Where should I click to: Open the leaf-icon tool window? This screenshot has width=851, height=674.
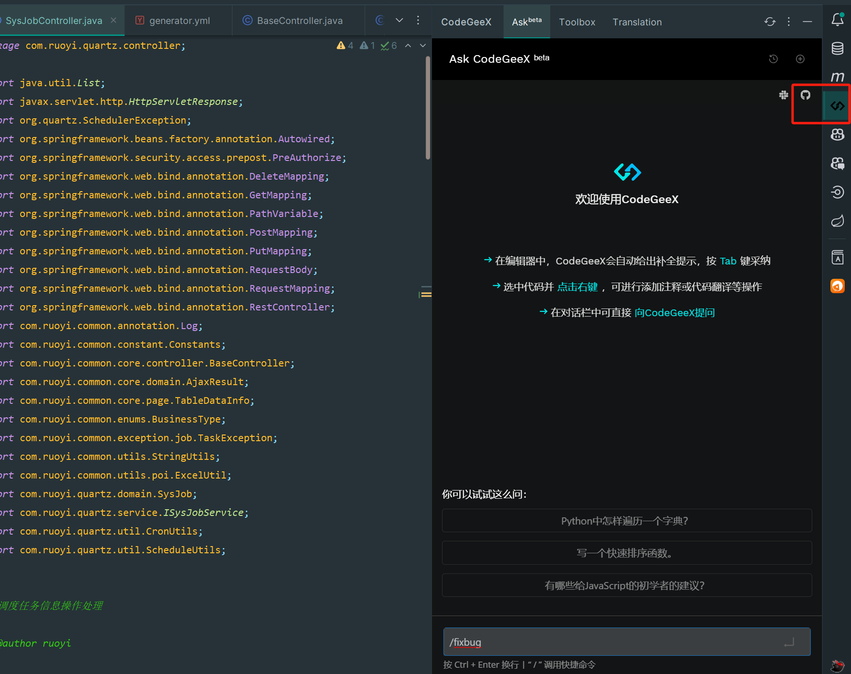coord(837,221)
